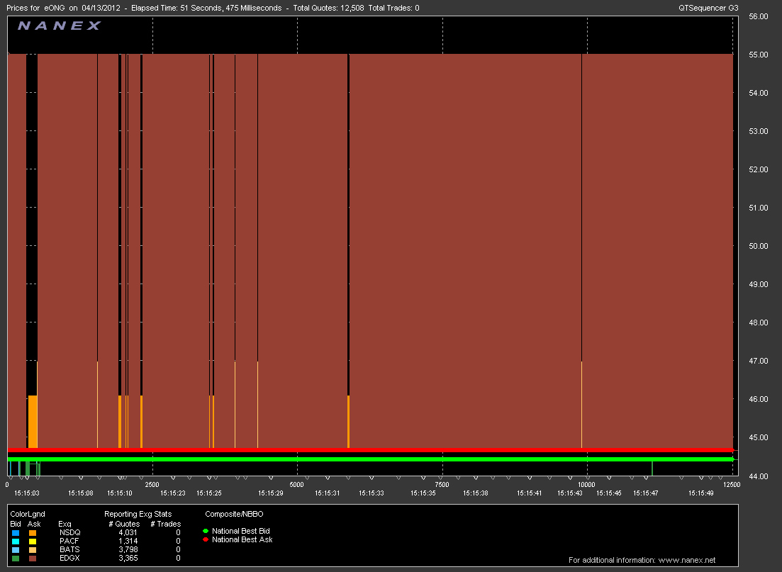
Task: Click the wide orange NSDQ ask bar near 15:15:03
Action: pos(33,422)
